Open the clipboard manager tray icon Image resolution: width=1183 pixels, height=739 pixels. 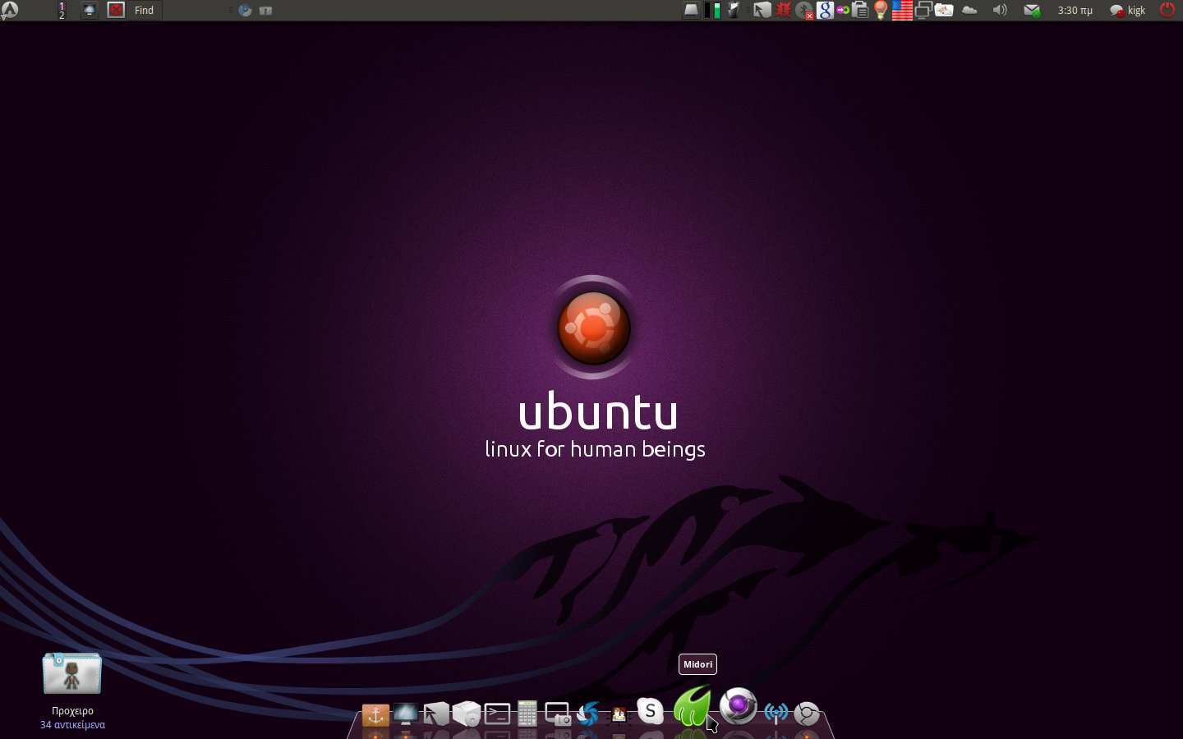point(860,10)
